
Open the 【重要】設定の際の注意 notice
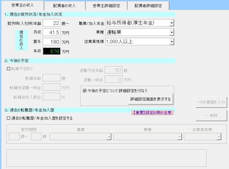pyautogui.click(x=152, y=113)
